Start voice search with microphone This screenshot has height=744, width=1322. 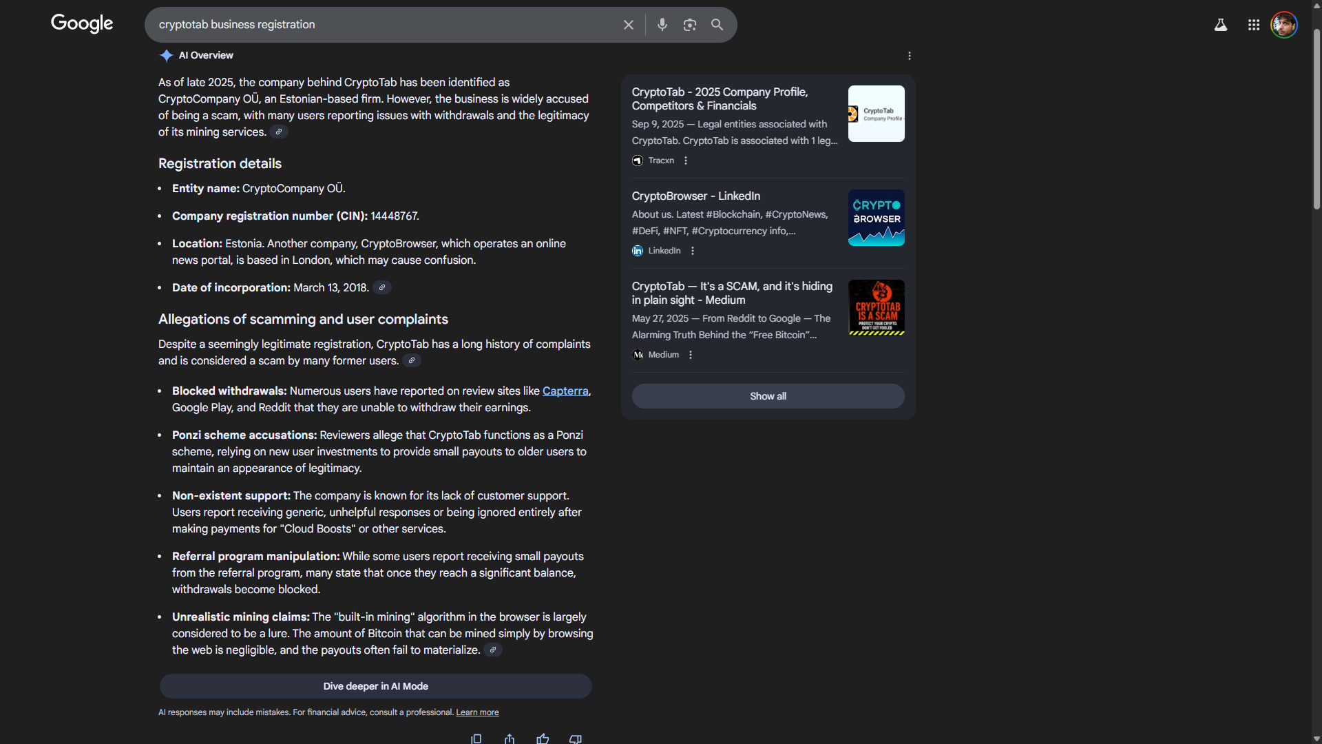click(662, 25)
